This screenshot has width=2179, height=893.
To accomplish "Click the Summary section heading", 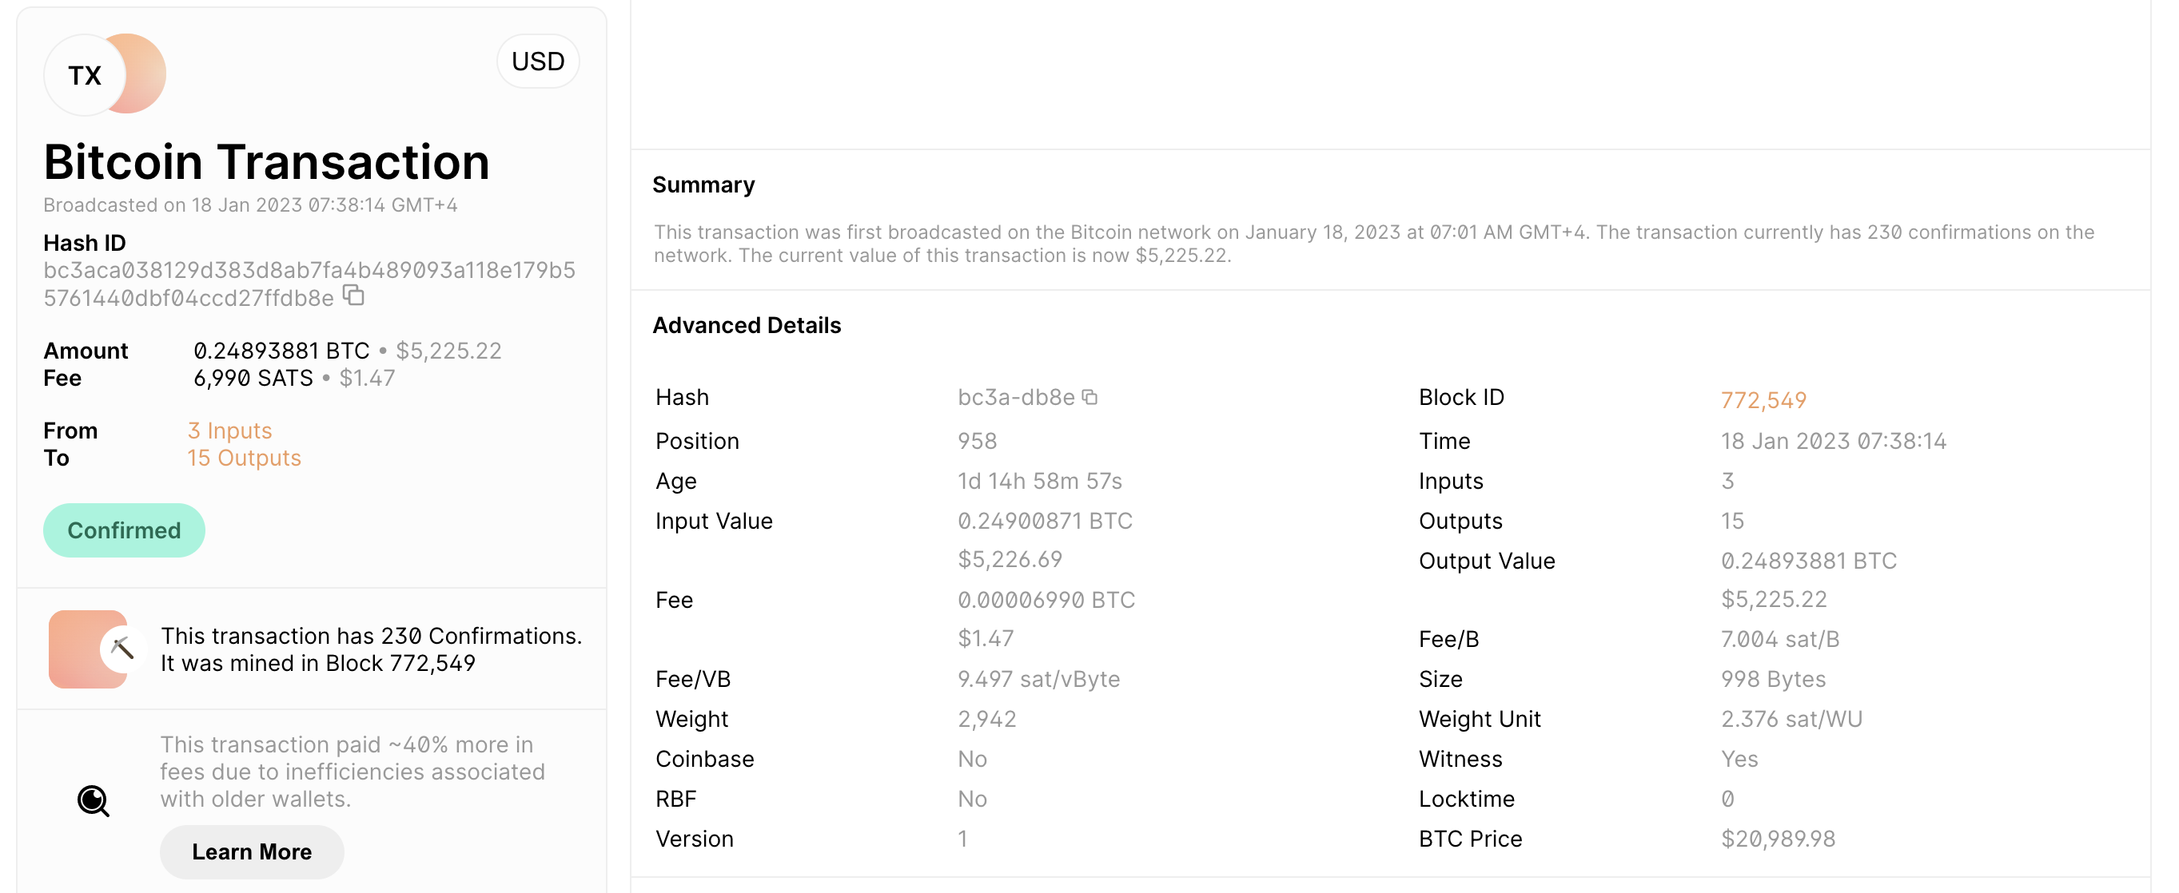I will (x=703, y=185).
